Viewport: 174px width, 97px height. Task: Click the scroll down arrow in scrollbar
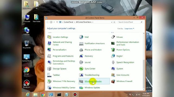[x=144, y=89]
